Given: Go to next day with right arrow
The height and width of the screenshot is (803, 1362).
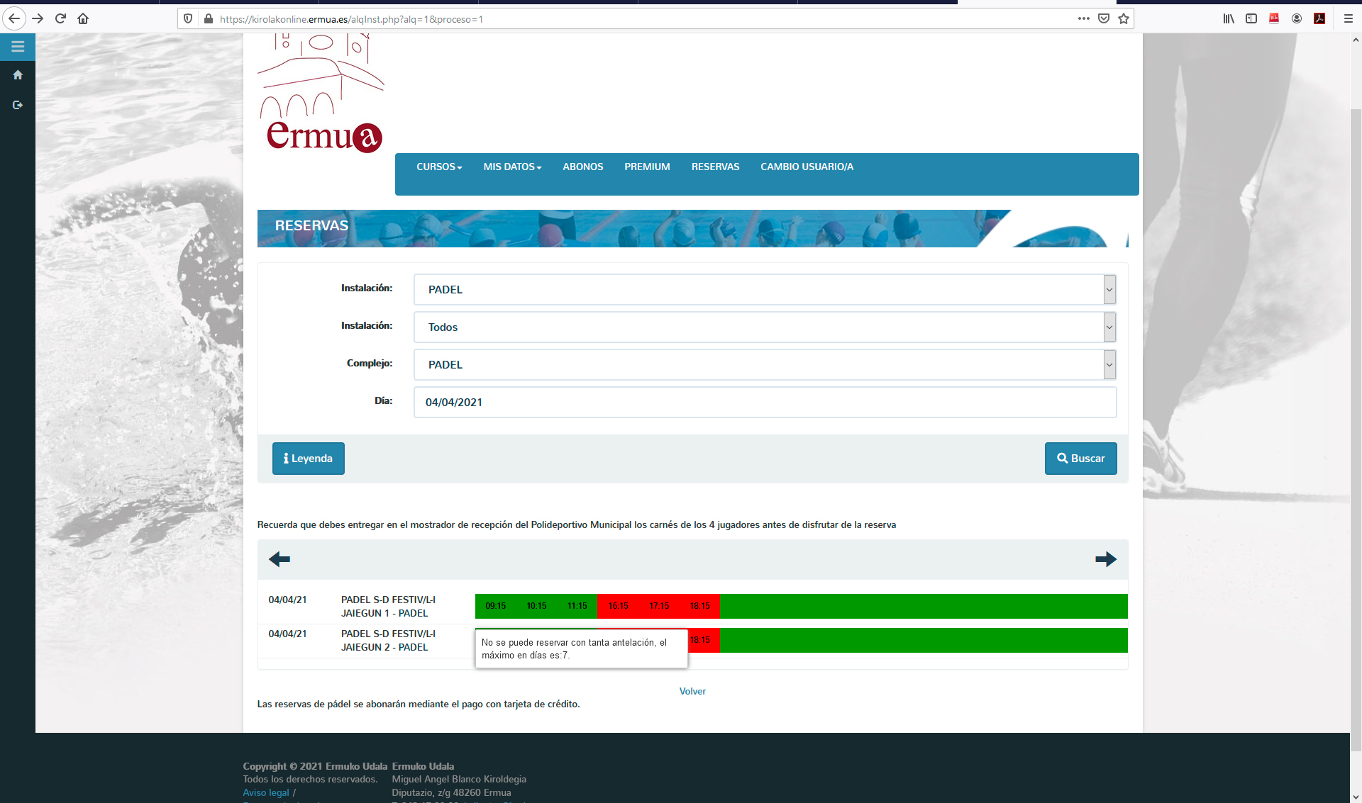Looking at the screenshot, I should point(1105,559).
